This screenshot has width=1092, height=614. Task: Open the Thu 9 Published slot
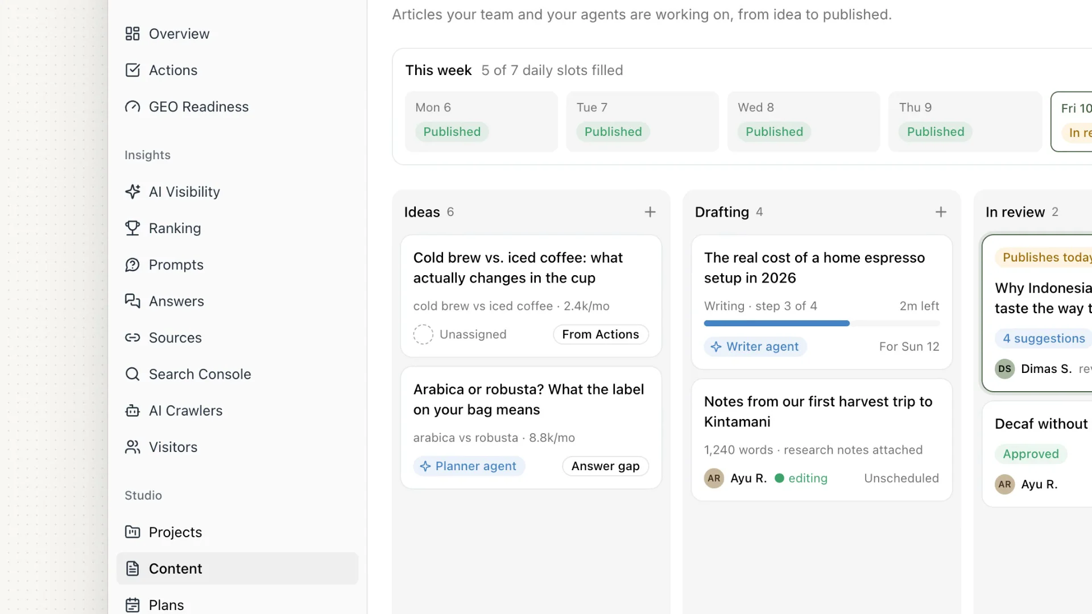965,122
